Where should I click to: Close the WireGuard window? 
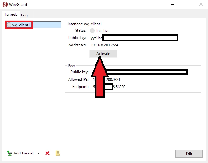(x=201, y=4)
